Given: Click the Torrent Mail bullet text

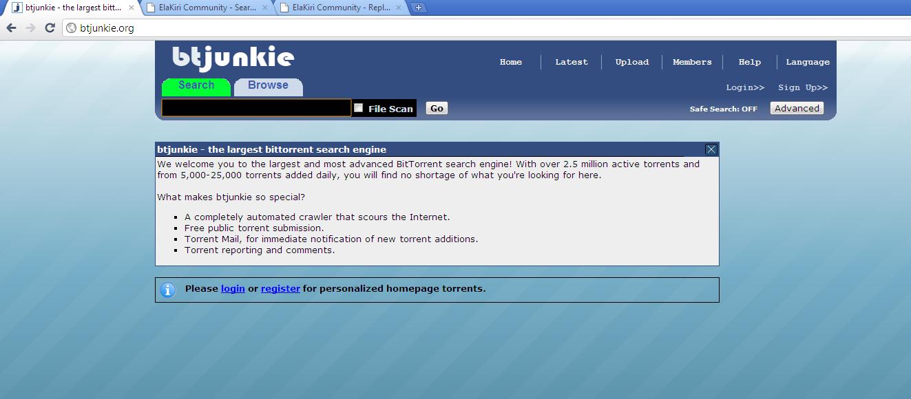Looking at the screenshot, I should click(331, 239).
